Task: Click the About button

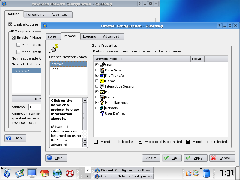Action: click(151, 158)
